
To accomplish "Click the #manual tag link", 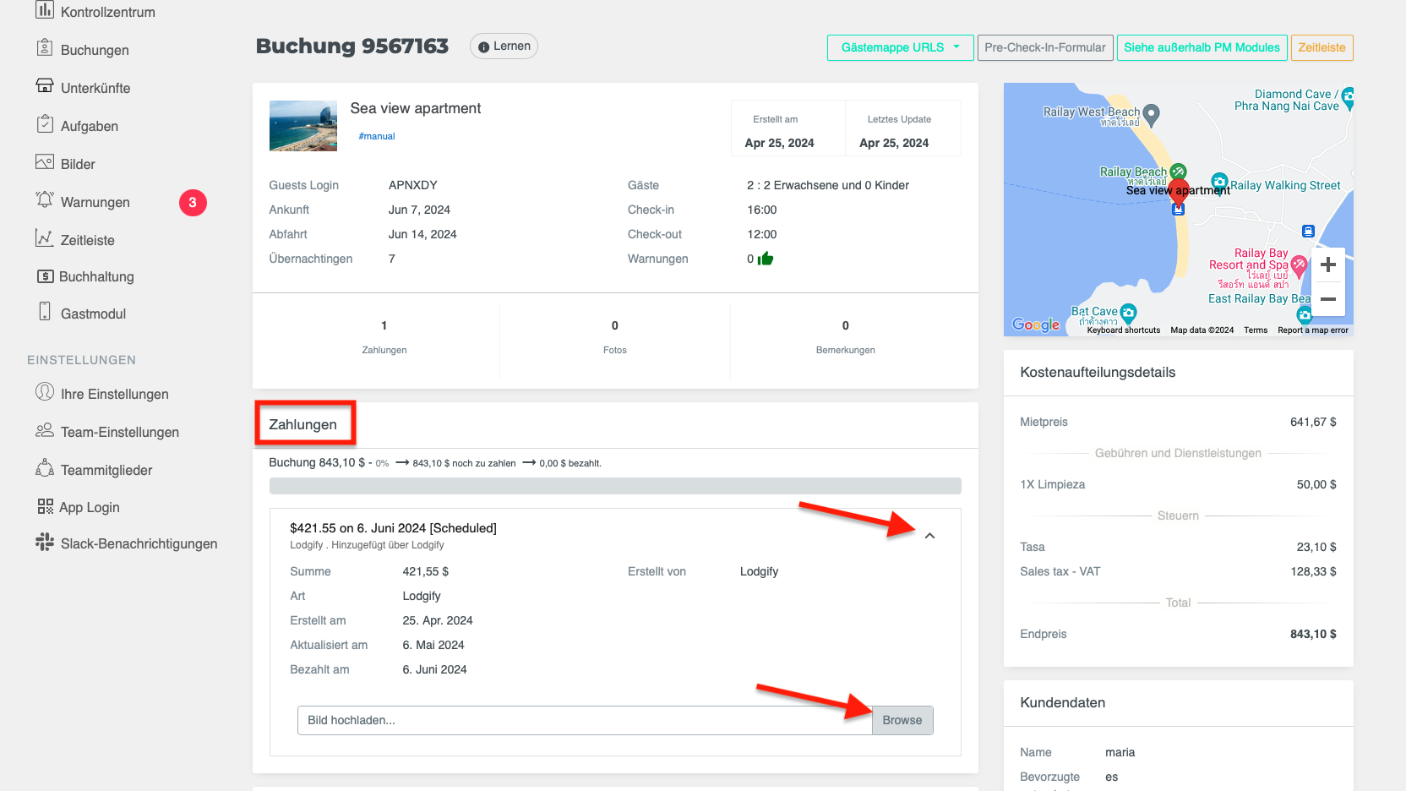I will [x=377, y=136].
